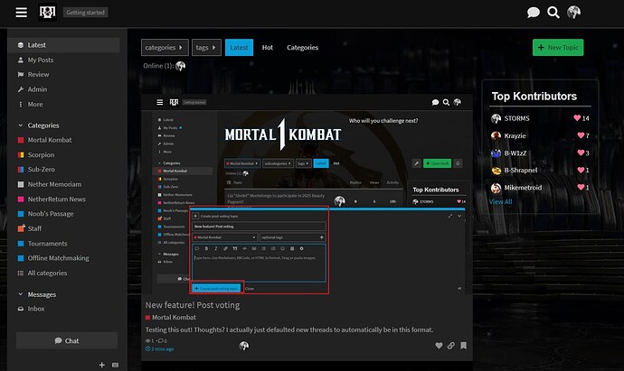Image resolution: width=624 pixels, height=371 pixels.
Task: Open the tags filter dropdown
Action: (x=206, y=47)
